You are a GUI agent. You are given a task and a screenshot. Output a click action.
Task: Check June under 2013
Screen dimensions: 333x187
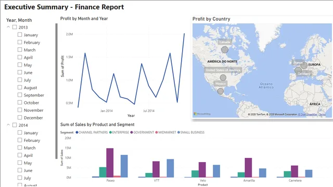pos(20,72)
